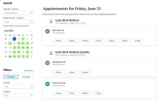Viewport: 161px width, 103px height.
Task: Open the Specialty dropdown
Action: [19, 13]
